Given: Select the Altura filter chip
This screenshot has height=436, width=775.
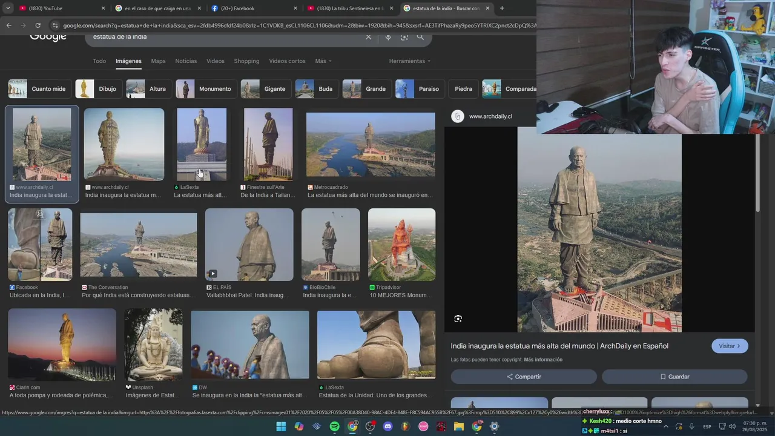Looking at the screenshot, I should pyautogui.click(x=148, y=89).
